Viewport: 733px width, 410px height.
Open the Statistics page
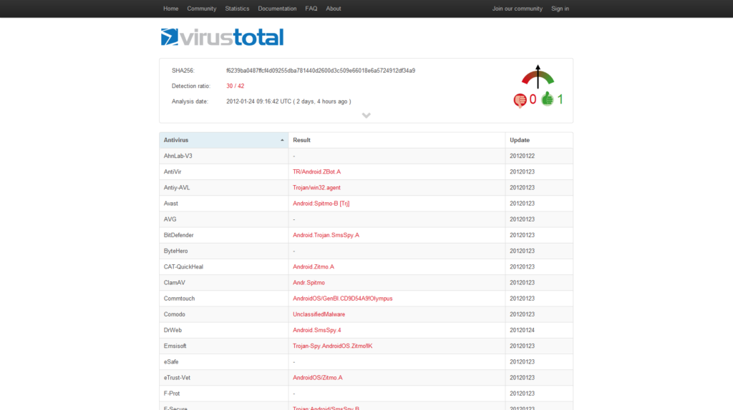click(x=237, y=9)
